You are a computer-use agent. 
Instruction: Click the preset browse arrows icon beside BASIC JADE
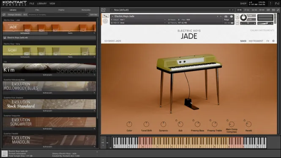pyautogui.click(x=106, y=41)
